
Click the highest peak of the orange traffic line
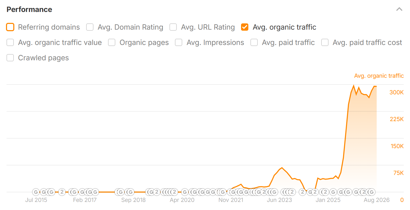click(x=354, y=86)
